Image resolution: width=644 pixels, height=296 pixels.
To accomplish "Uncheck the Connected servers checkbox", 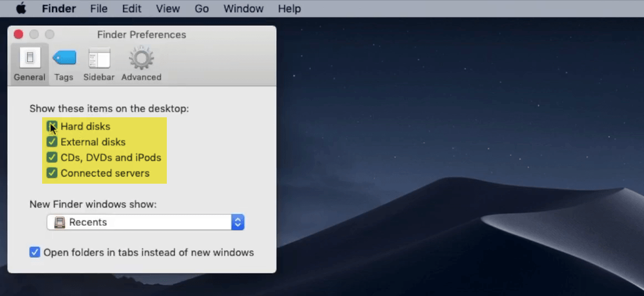I will click(x=52, y=173).
